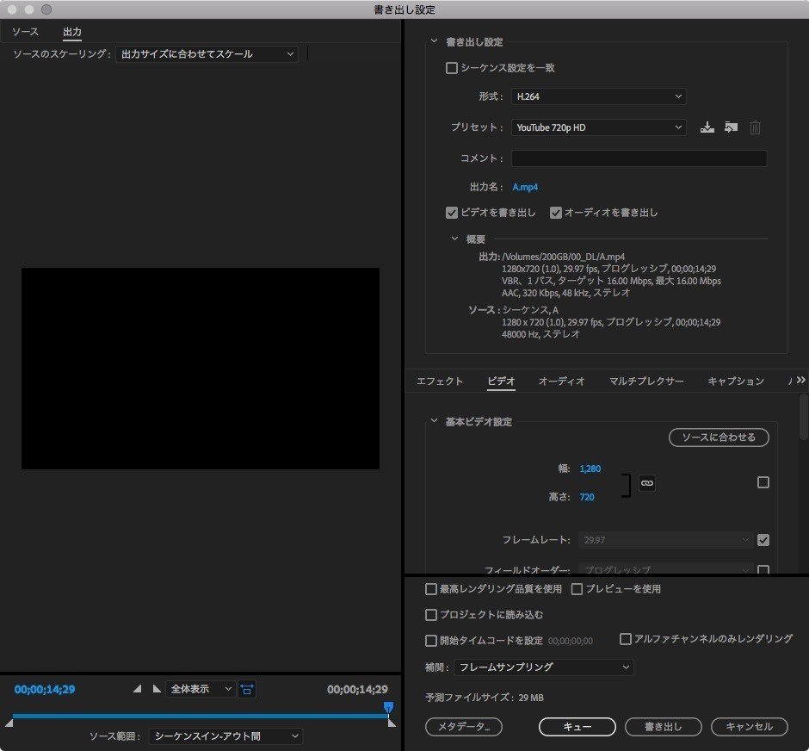Open the ソース範囲 dropdown
Screen dimensions: 809x751
point(226,736)
